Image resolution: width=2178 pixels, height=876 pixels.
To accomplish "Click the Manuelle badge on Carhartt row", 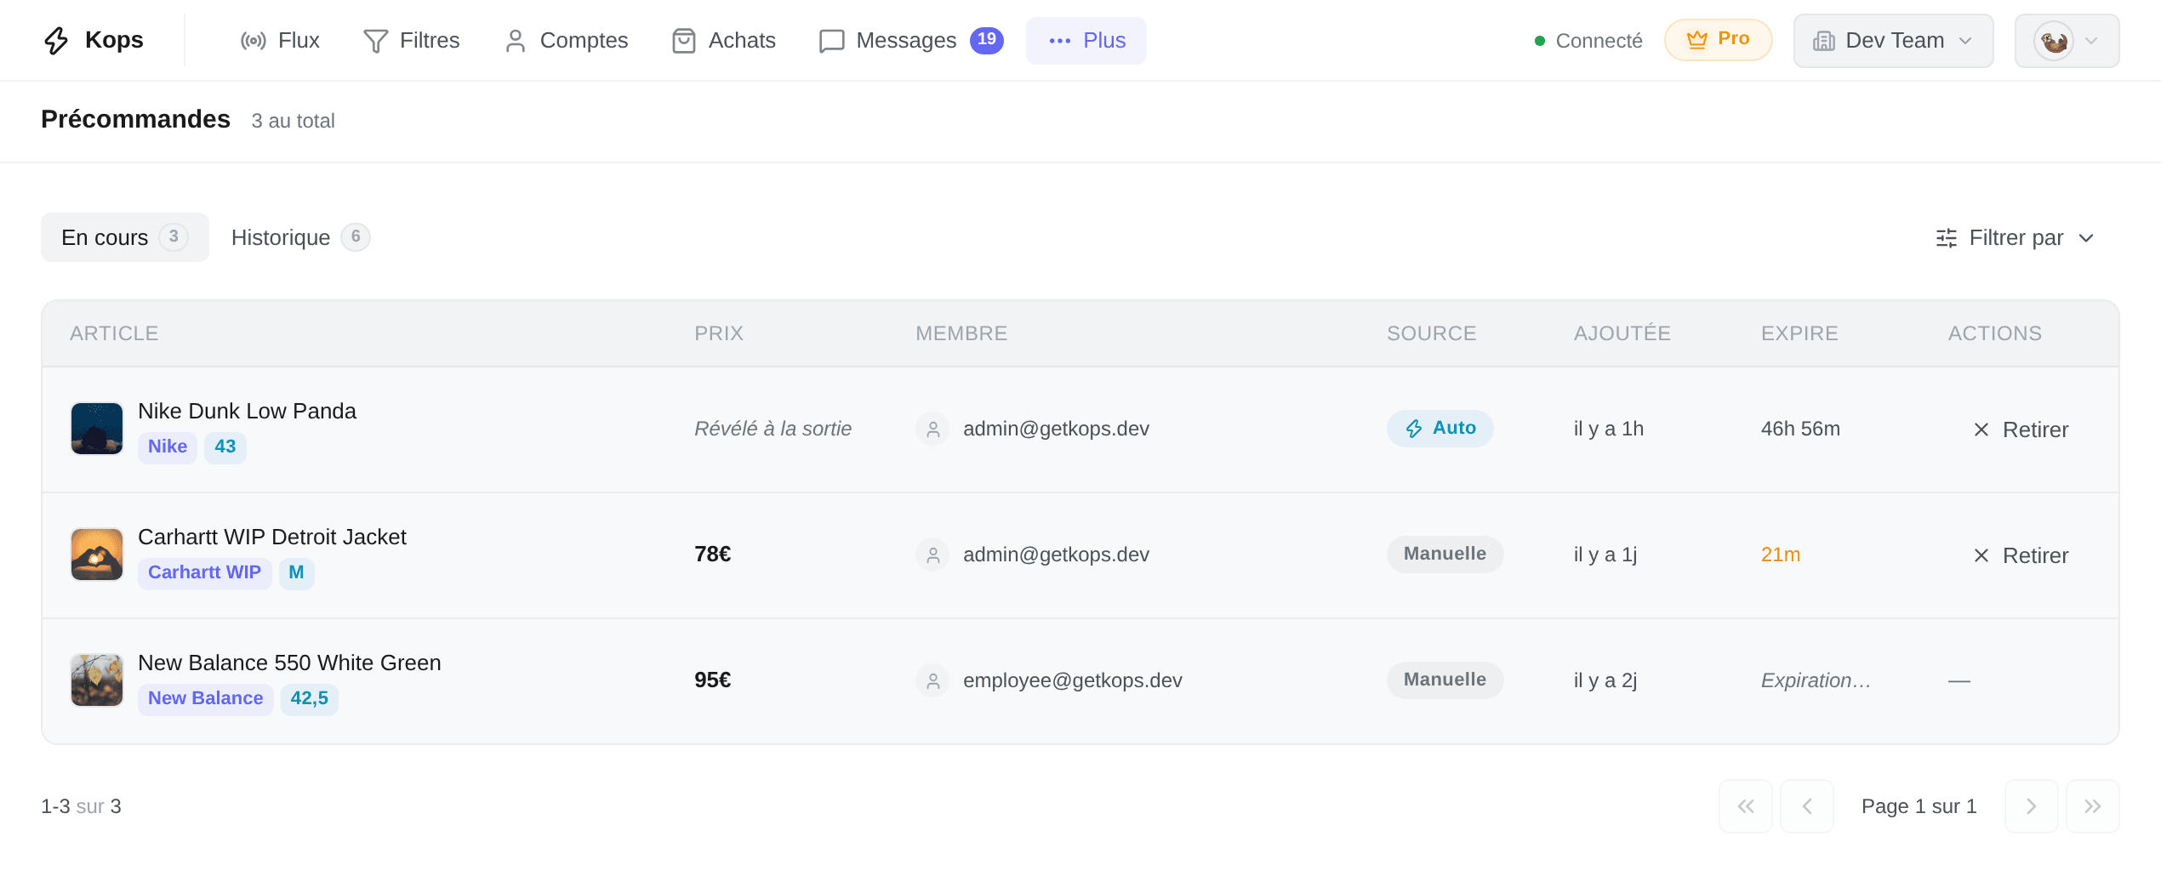I will click(x=1445, y=554).
